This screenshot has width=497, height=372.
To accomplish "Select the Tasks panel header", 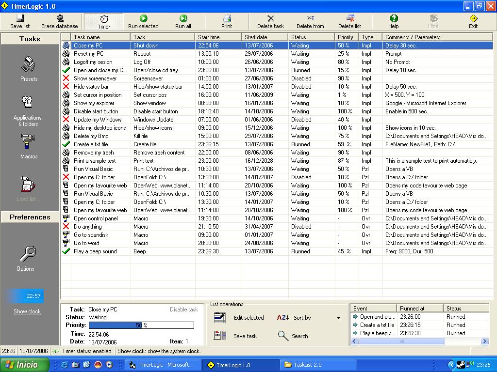I will click(x=30, y=39).
